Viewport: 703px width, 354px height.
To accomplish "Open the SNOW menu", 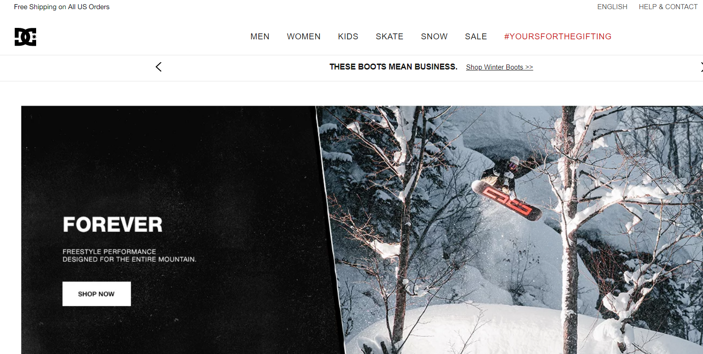I will tap(434, 37).
